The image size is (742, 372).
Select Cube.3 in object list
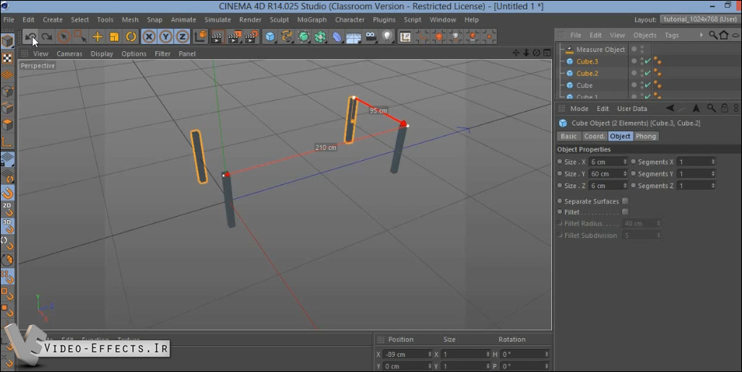pyautogui.click(x=587, y=61)
